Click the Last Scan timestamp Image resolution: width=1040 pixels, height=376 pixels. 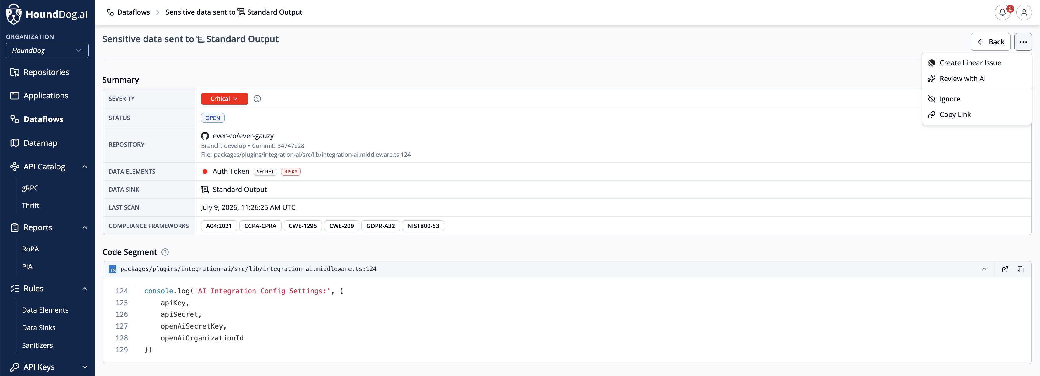248,208
